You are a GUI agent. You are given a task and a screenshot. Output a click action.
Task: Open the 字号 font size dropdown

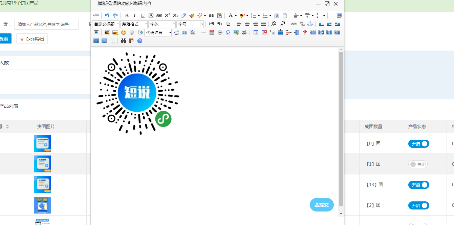pyautogui.click(x=190, y=24)
